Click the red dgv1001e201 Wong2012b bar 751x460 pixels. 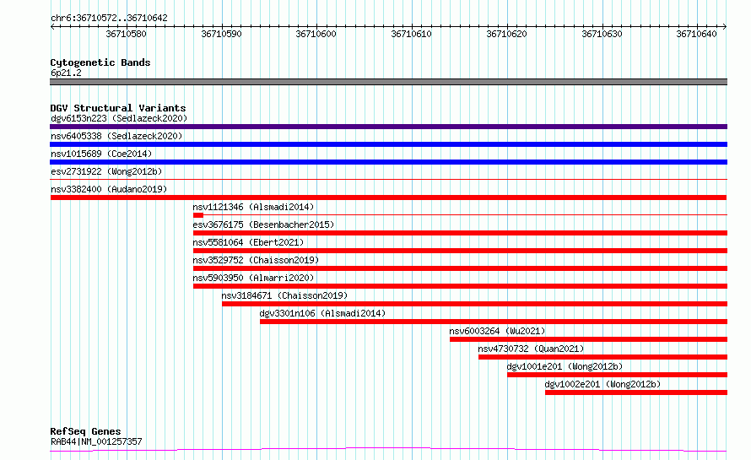(618, 375)
